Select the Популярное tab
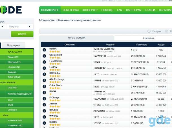 pos(14,45)
